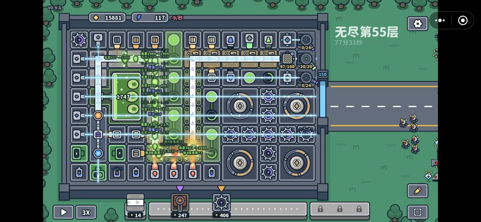481x222 pixels.
Task: Select the bottommost laser emitter on left column
Action: click(x=79, y=134)
